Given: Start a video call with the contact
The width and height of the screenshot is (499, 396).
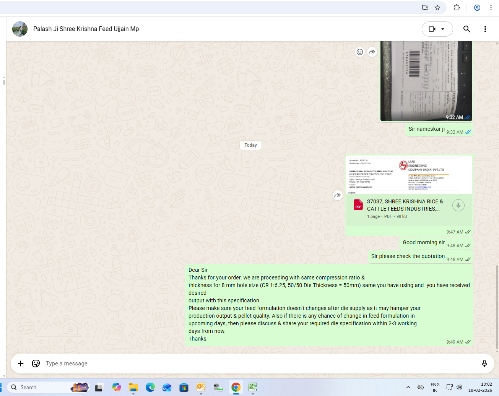Looking at the screenshot, I should click(432, 29).
